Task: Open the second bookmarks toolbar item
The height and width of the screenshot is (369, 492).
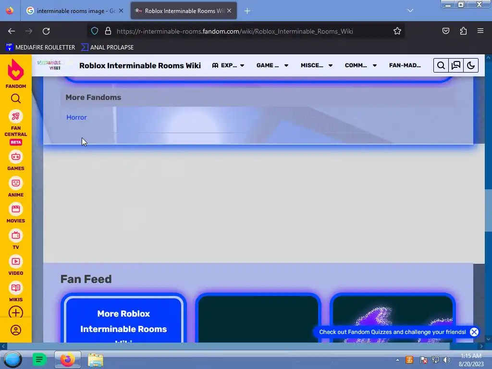Action: pyautogui.click(x=107, y=48)
